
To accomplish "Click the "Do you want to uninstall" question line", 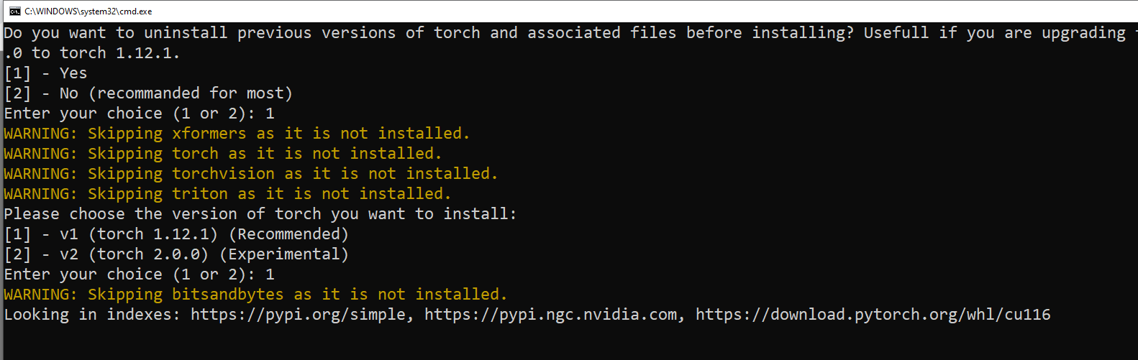I will 569,33.
